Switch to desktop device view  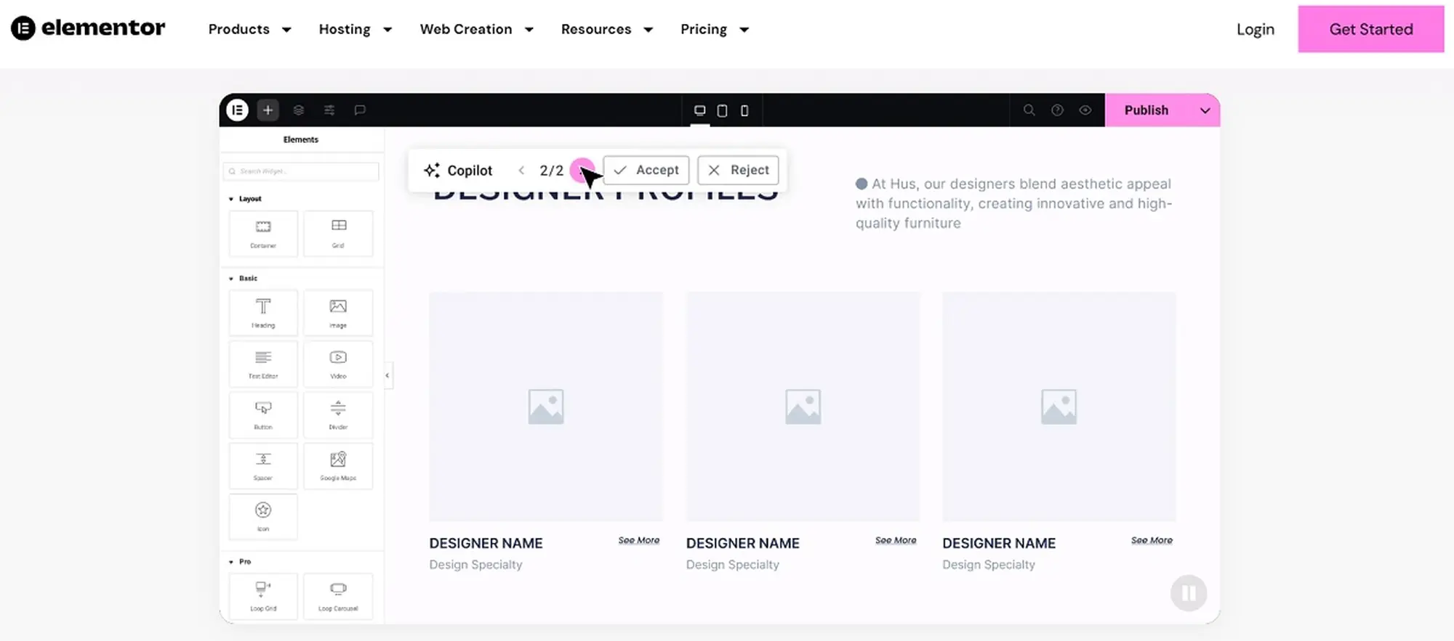point(700,110)
